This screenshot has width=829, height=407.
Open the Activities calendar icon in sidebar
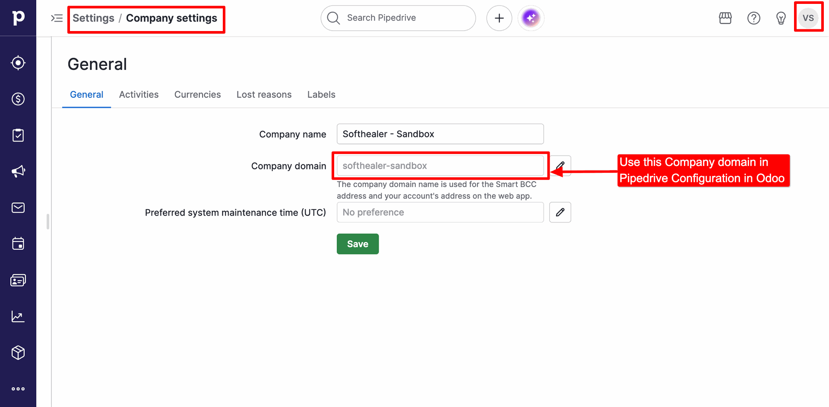18,244
